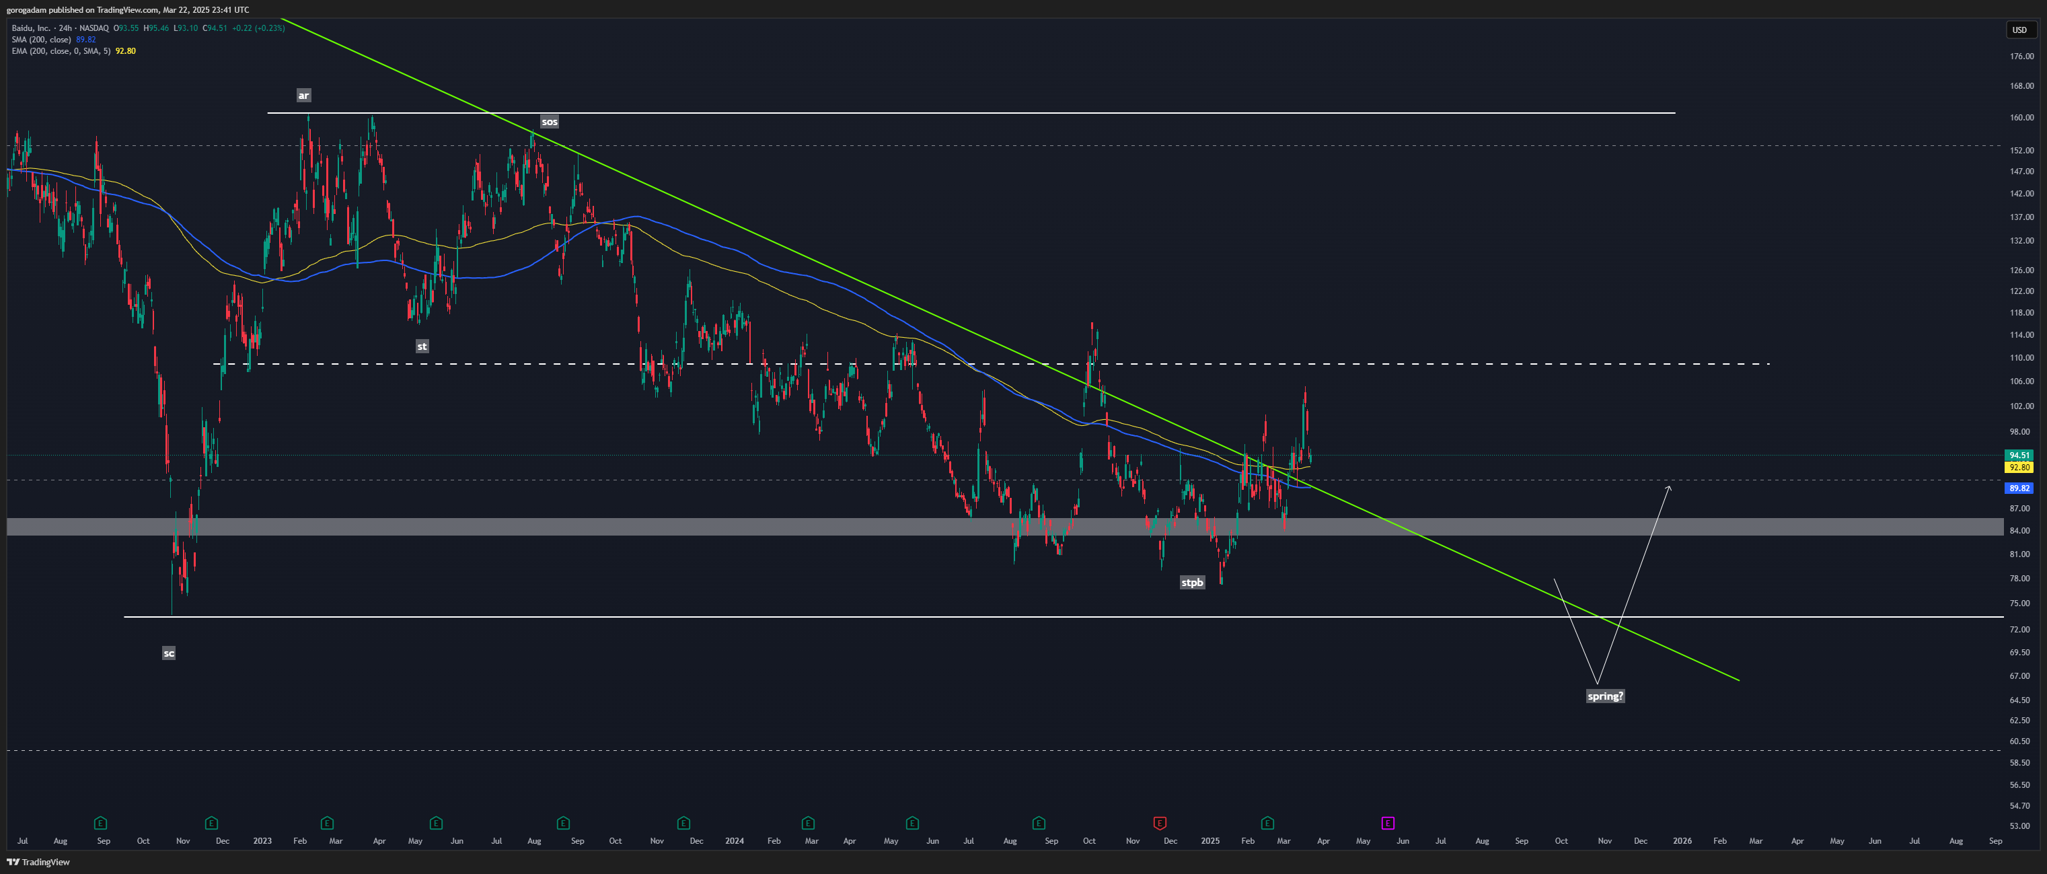
Task: Click the leftmost green earnings marker
Action: [100, 822]
